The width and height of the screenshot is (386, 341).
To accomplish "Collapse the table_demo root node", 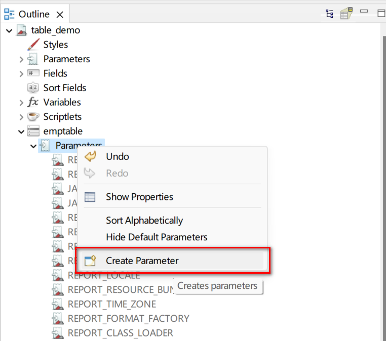I will point(9,31).
